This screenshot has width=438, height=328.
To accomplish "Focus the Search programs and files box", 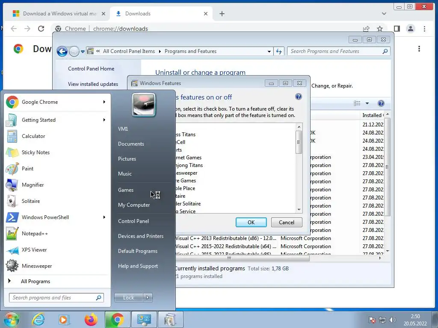I will pos(56,298).
